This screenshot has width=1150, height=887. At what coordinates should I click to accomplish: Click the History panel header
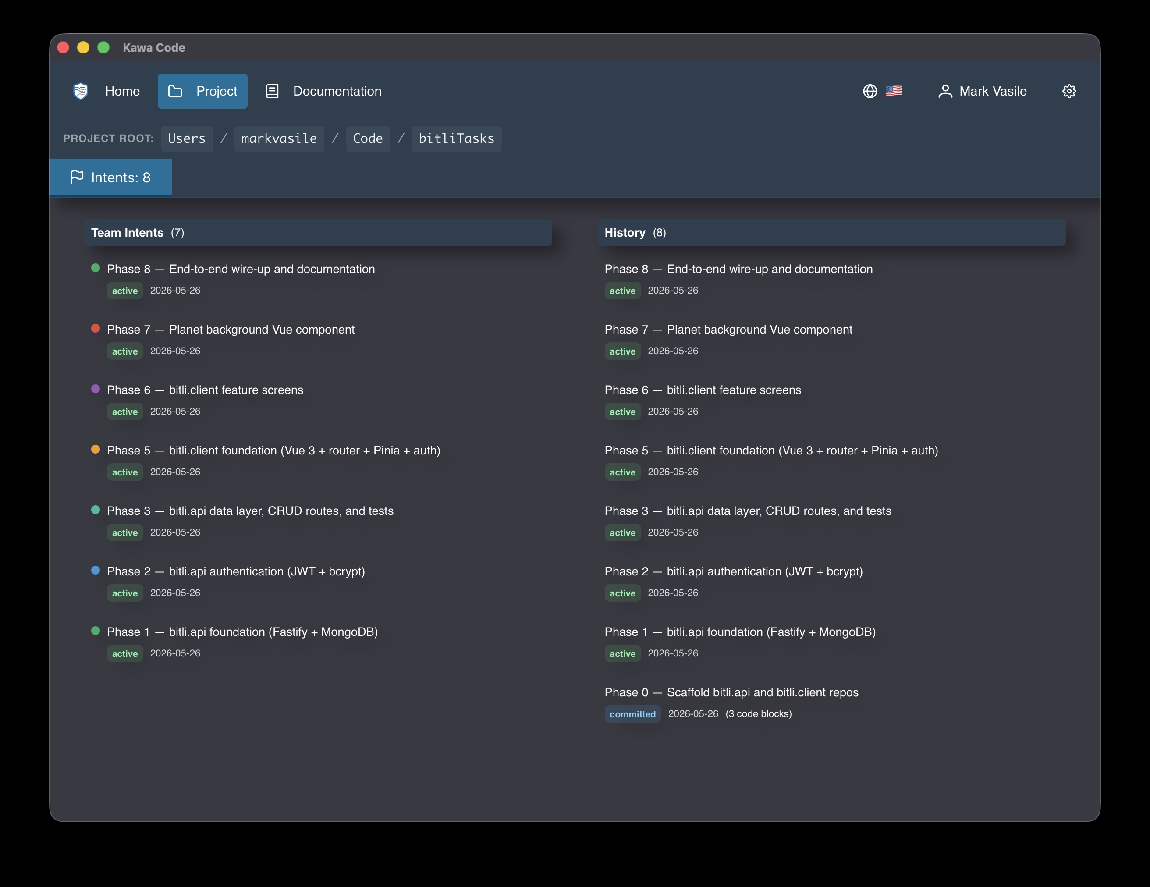pos(831,233)
